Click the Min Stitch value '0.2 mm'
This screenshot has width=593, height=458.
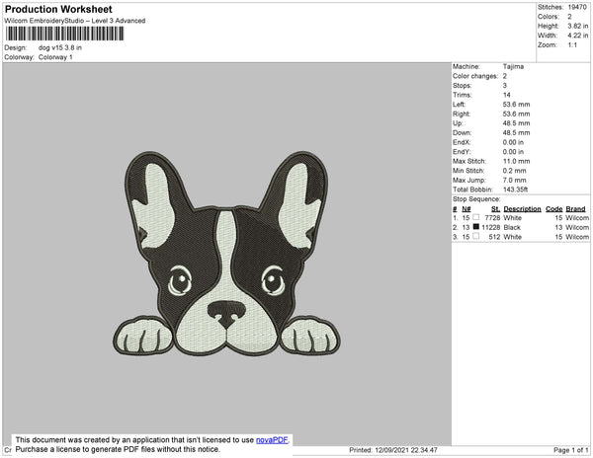(514, 171)
